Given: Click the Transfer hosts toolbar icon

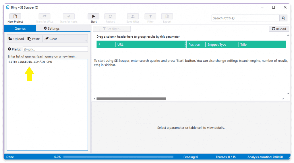Looking at the screenshot, I should coord(69,18).
